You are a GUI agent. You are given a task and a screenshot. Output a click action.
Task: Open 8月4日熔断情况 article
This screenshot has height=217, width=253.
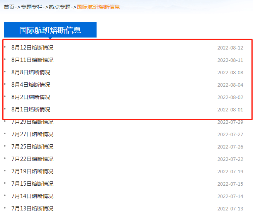pos(31,85)
